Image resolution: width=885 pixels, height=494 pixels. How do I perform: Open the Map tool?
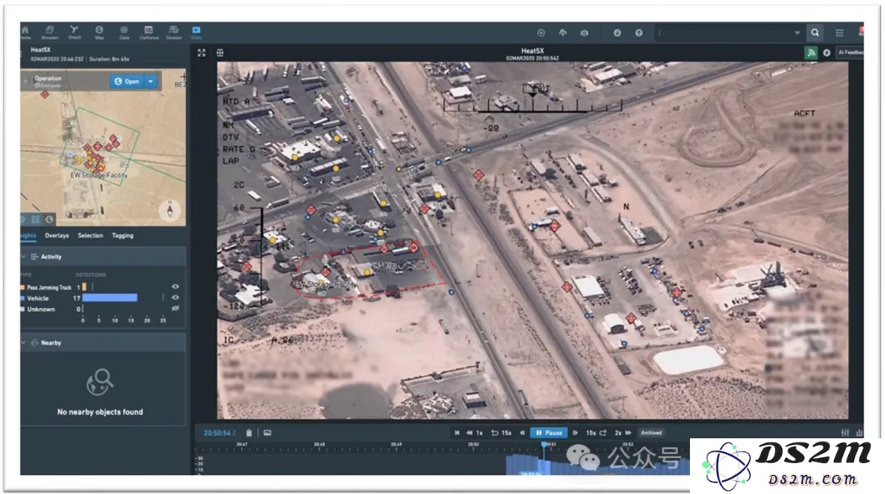99,32
